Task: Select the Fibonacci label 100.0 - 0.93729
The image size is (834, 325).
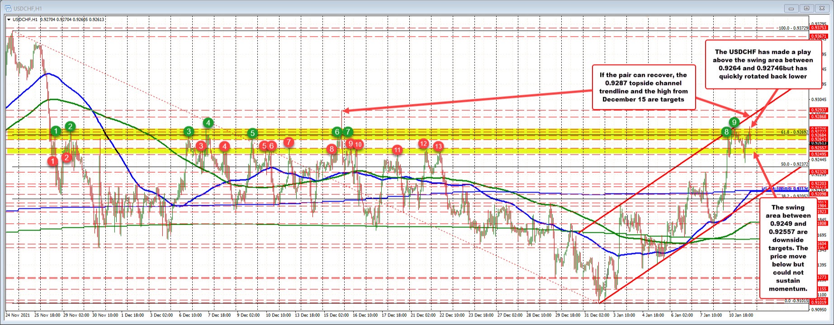Action: coord(793,28)
